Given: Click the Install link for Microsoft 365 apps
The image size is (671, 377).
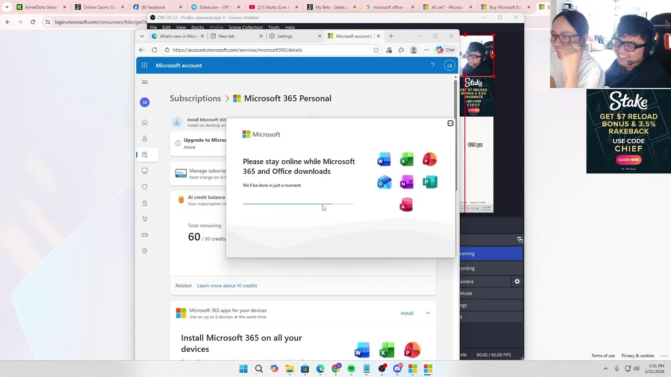Looking at the screenshot, I should (x=407, y=313).
